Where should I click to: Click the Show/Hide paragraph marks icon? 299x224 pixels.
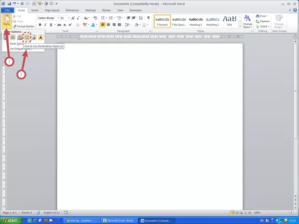pos(148,18)
